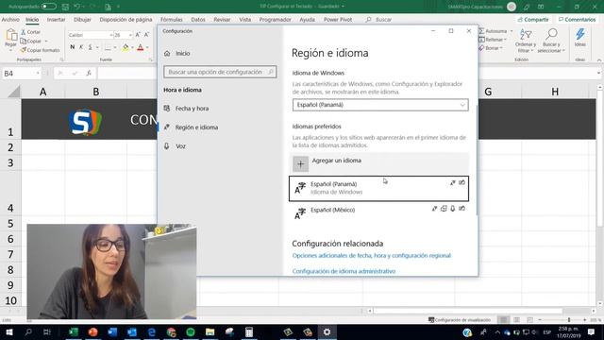Click the increase font size icon
The width and height of the screenshot is (604, 340).
pos(138,35)
